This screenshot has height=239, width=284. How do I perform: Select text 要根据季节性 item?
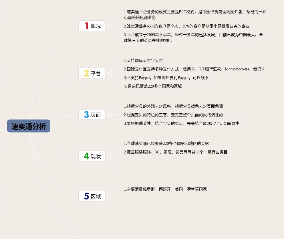coord(181,123)
